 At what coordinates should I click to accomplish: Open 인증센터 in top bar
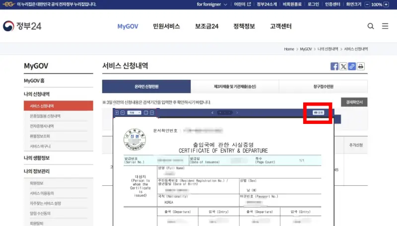pos(332,4)
